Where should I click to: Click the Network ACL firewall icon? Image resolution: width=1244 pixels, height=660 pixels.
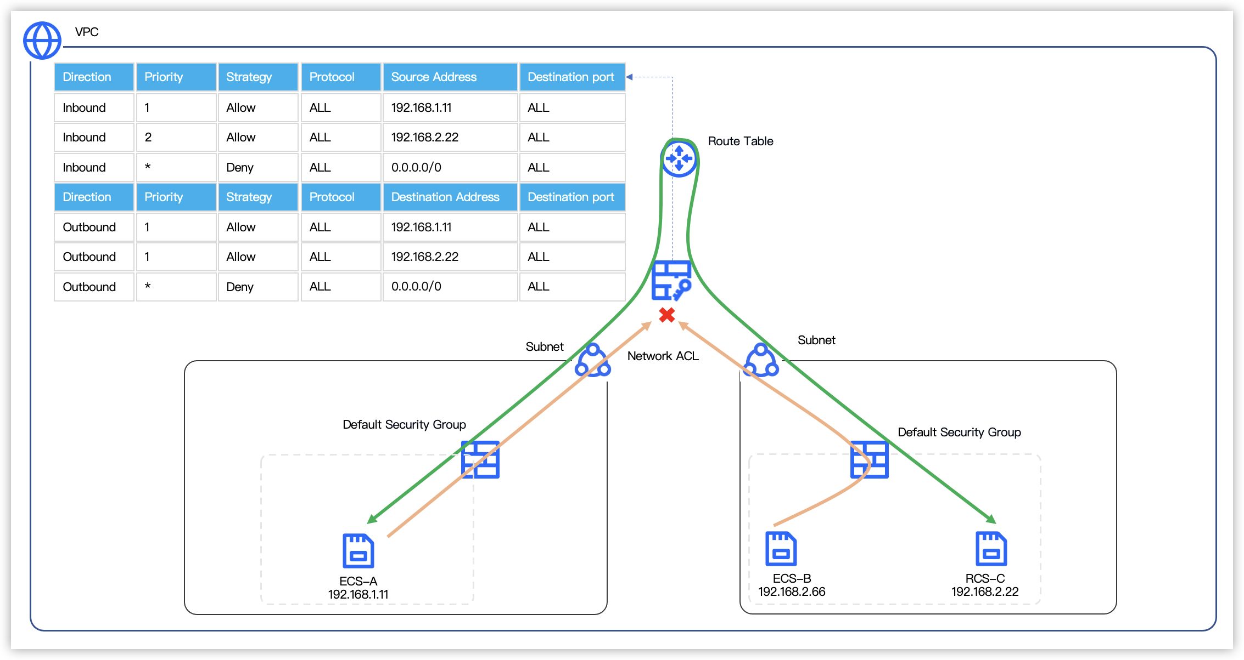tap(671, 281)
